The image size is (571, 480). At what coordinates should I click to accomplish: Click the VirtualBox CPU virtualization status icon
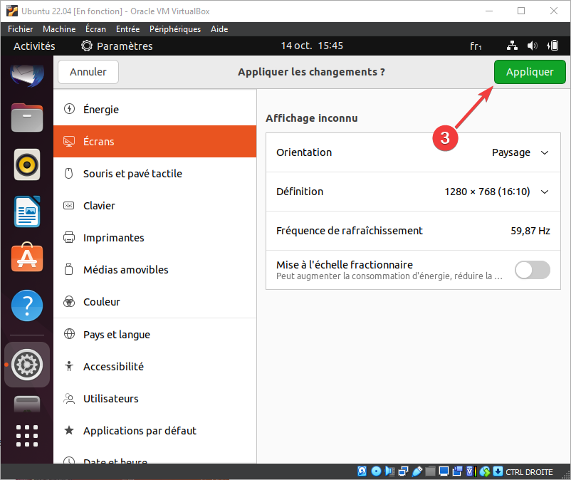[x=471, y=471]
